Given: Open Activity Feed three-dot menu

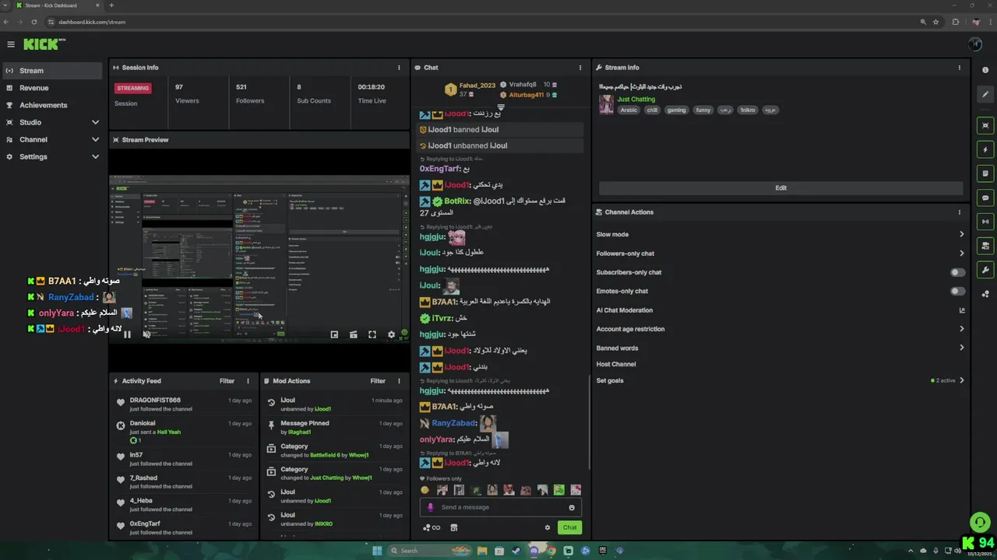Looking at the screenshot, I should pos(248,381).
